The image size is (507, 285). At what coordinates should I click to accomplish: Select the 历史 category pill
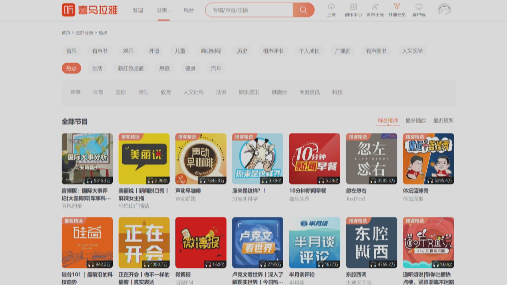click(x=242, y=51)
